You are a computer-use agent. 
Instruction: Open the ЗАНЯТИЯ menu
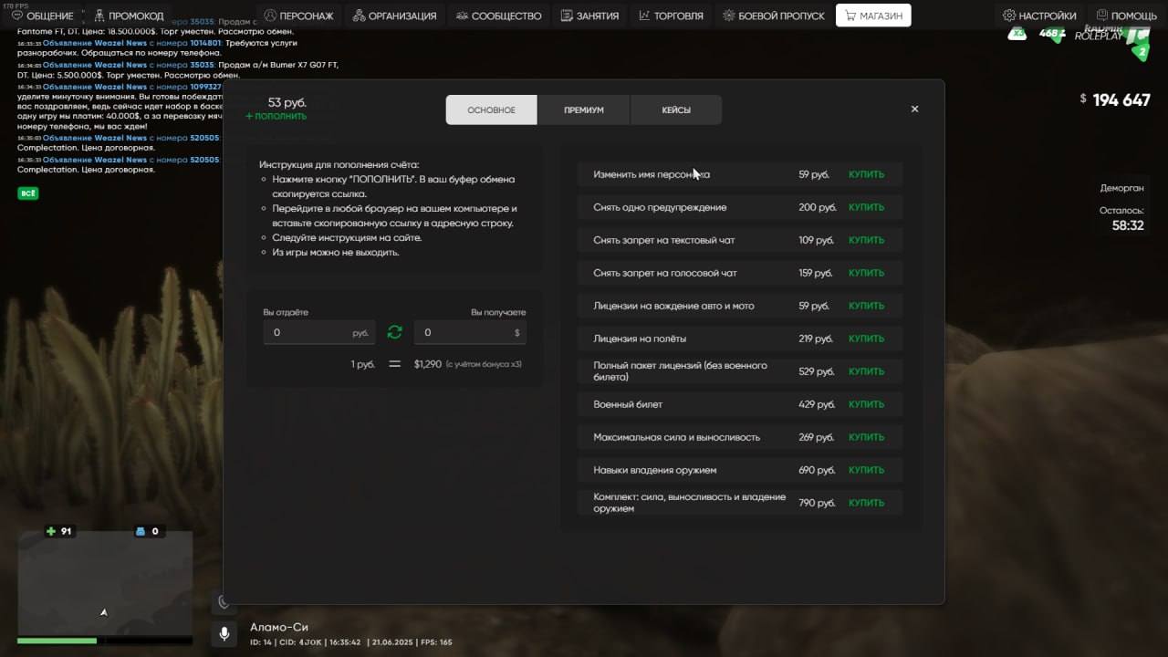589,16
